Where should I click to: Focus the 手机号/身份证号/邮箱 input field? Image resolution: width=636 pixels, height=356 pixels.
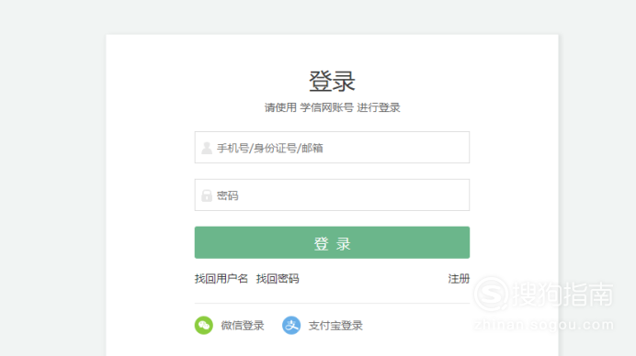(332, 148)
